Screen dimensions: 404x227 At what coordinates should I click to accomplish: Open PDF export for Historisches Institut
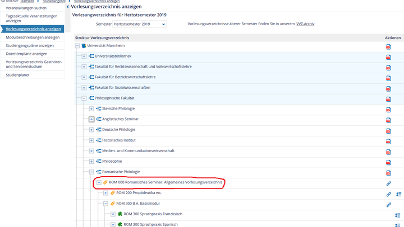388,141
